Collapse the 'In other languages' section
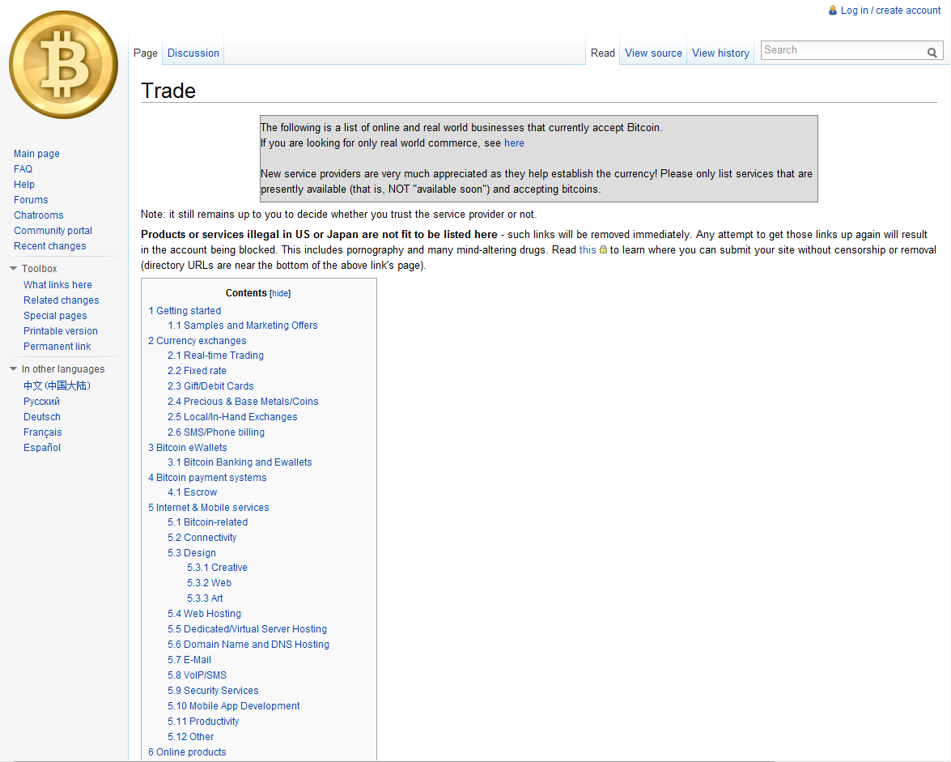The height and width of the screenshot is (762, 951). click(13, 369)
